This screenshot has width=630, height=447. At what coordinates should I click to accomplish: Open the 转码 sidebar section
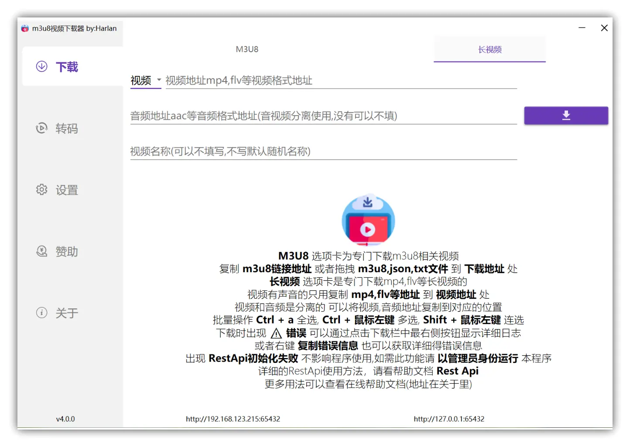pos(72,128)
